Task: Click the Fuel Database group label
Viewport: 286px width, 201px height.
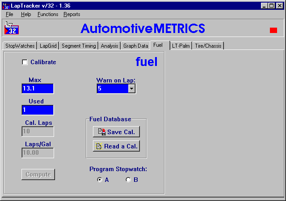Action: (110, 119)
